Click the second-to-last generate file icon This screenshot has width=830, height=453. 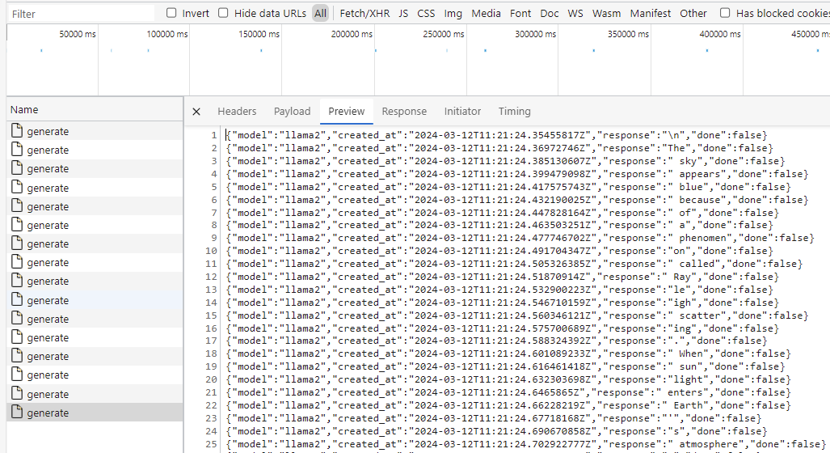tap(18, 393)
